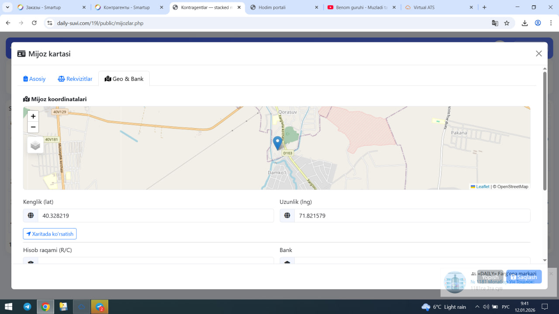Open Telegram taskbar icon with badge 2
This screenshot has width=559, height=314.
(100, 307)
